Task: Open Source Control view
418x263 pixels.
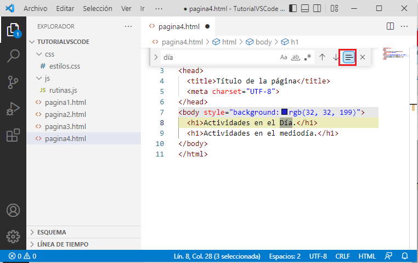Action: (x=13, y=82)
